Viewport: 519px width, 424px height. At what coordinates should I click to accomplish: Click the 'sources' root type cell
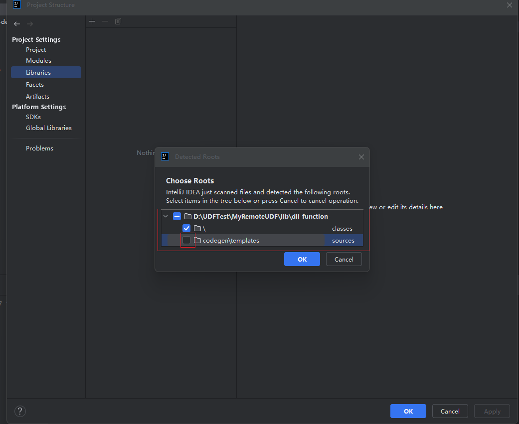pos(343,241)
